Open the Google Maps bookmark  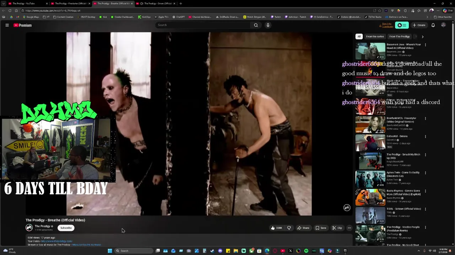coord(31,17)
